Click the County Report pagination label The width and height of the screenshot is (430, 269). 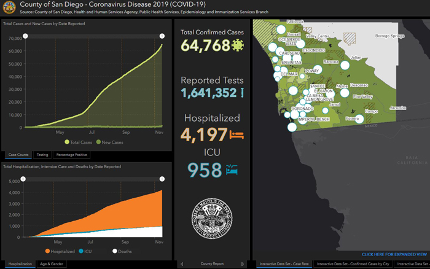212,264
